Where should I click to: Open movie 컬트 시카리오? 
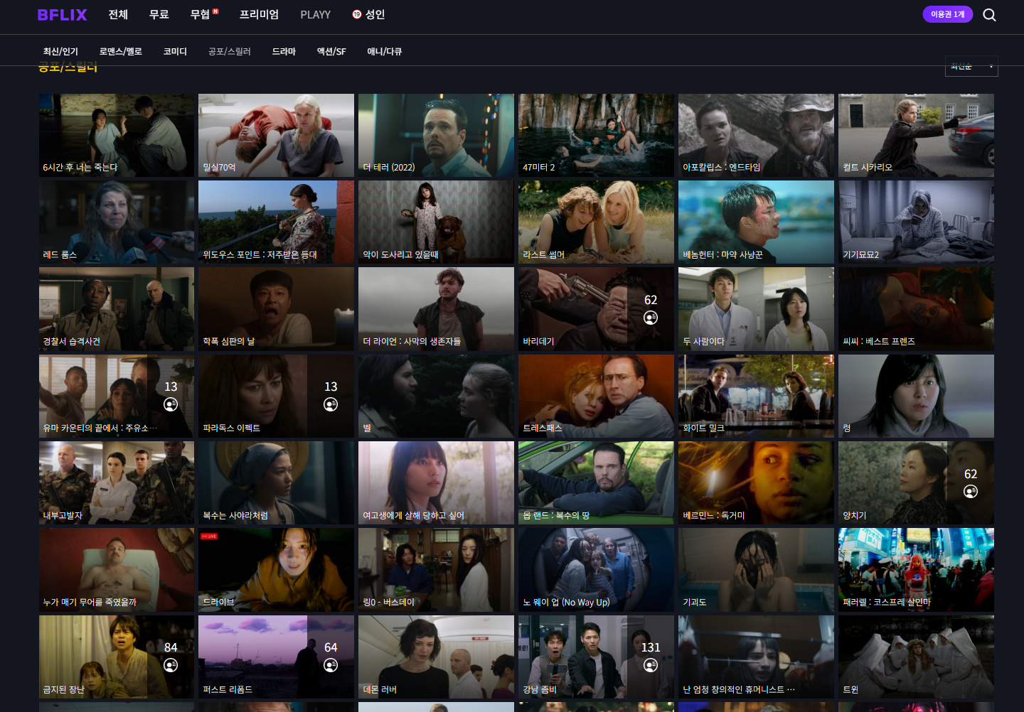click(916, 135)
